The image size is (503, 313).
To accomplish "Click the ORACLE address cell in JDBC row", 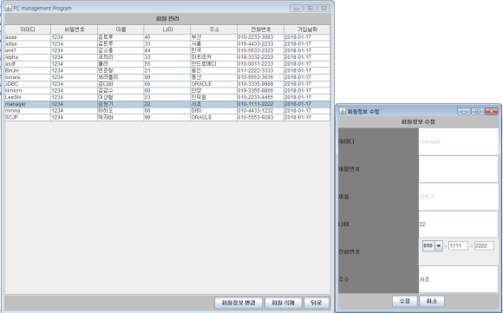I will 213,84.
